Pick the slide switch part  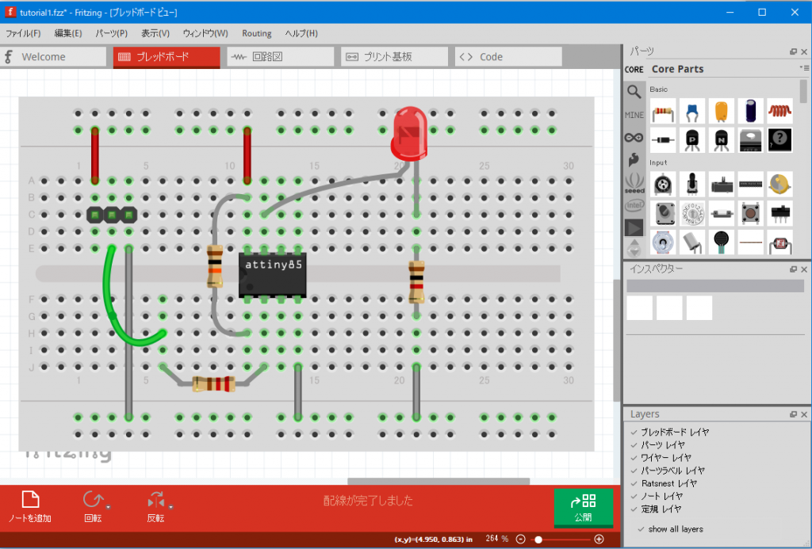(780, 213)
